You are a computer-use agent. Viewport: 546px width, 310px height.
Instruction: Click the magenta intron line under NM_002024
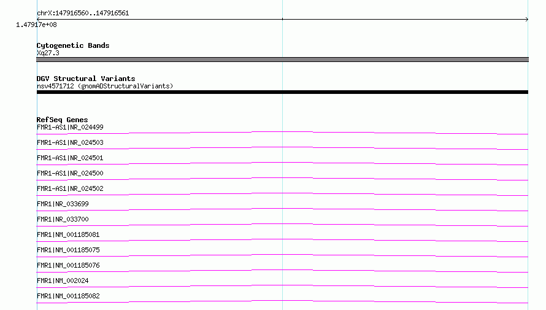coord(282,285)
